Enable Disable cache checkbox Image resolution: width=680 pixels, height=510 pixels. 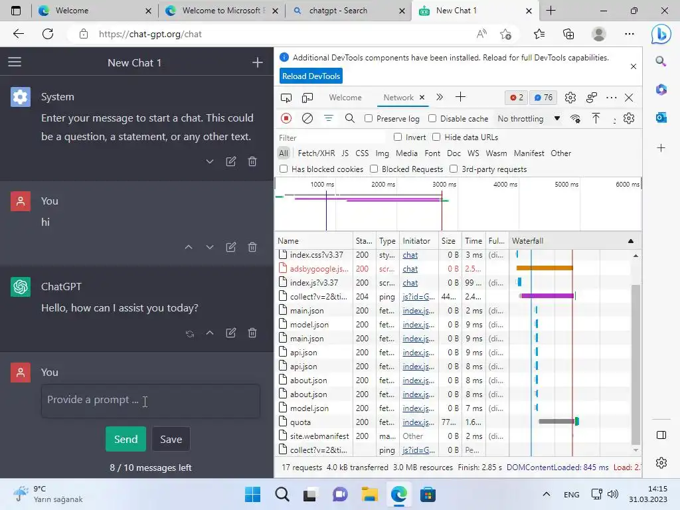tap(432, 118)
